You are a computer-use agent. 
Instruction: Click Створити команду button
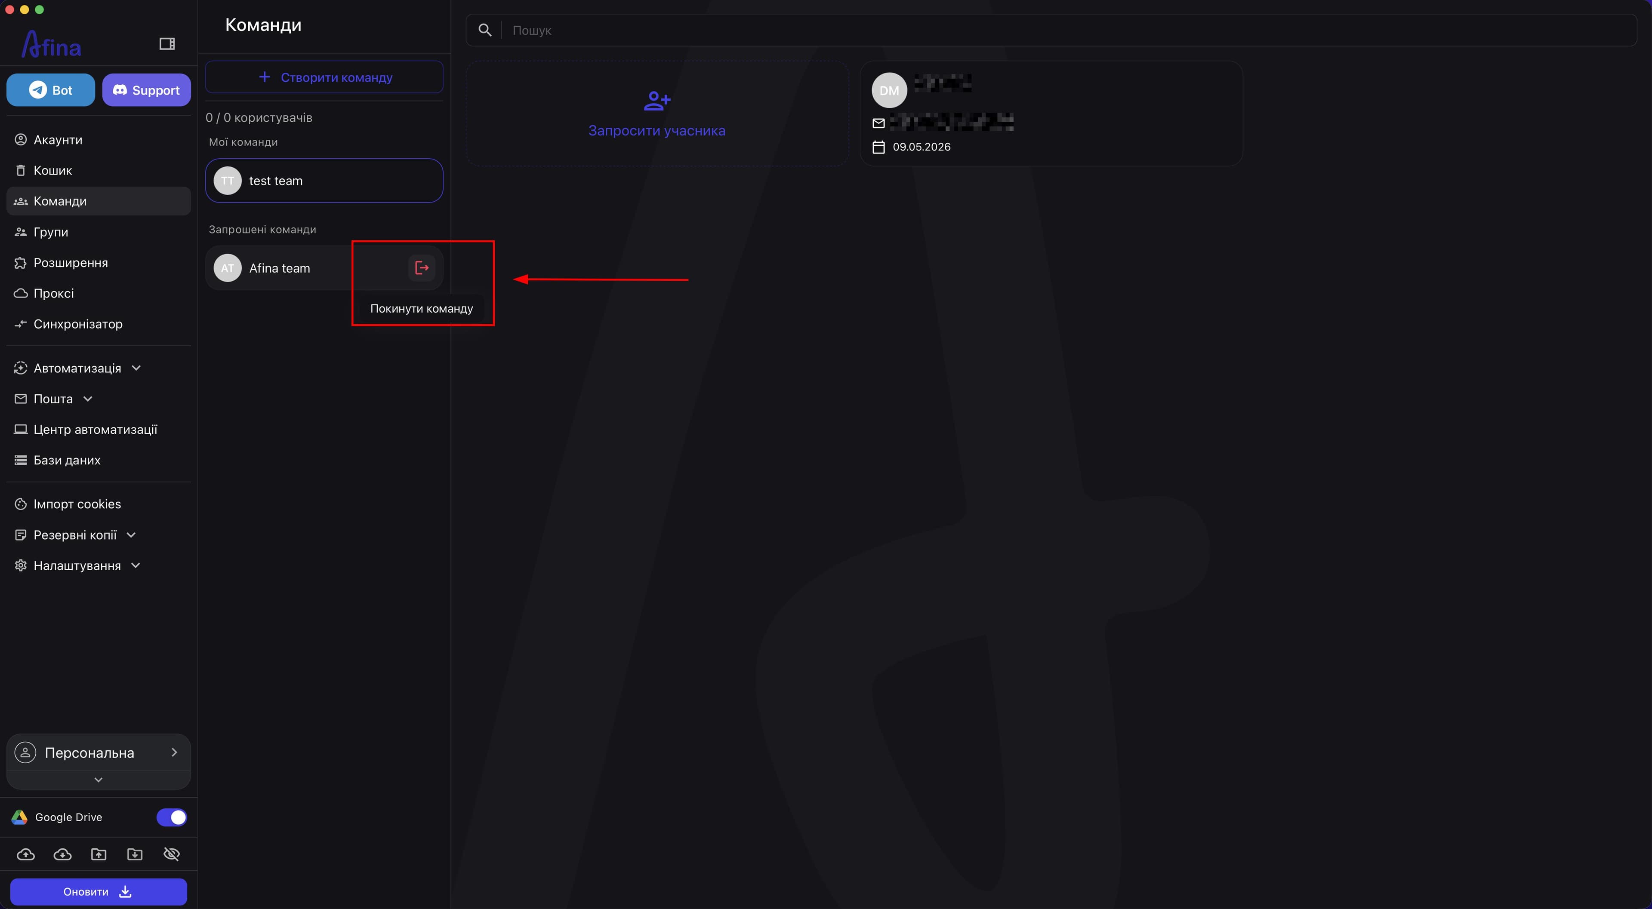point(324,77)
